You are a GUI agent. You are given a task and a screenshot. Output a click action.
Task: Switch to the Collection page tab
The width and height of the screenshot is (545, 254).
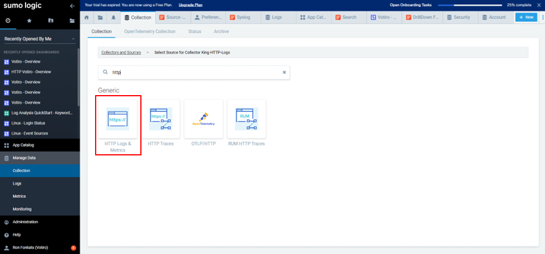pos(137,17)
